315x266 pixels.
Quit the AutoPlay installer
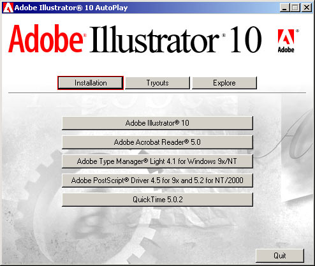280,256
